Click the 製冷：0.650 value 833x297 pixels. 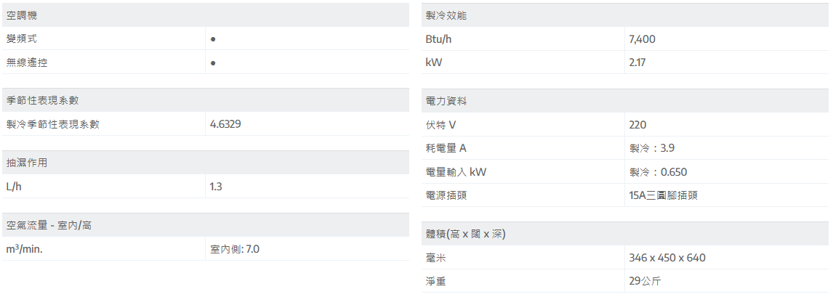pos(658,172)
